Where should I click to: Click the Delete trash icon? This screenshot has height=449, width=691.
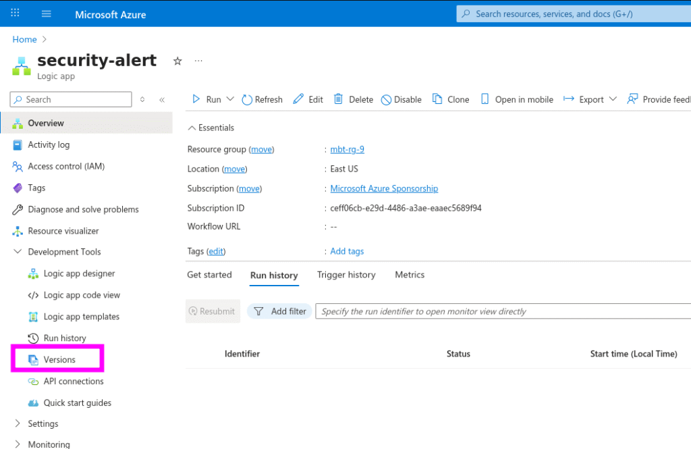coord(339,99)
